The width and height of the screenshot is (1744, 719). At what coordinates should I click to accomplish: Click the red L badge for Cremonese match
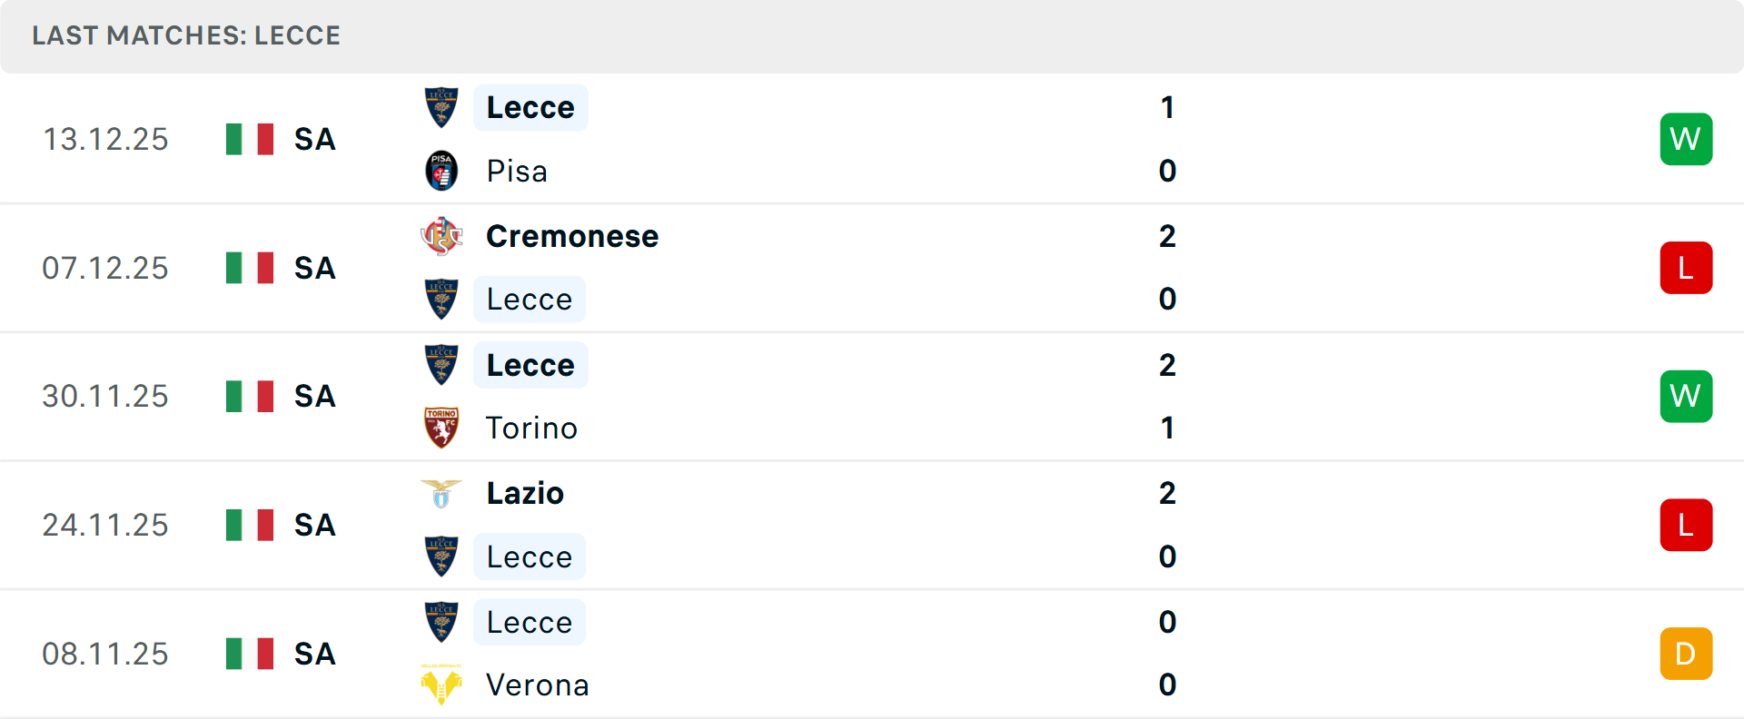coord(1686,268)
